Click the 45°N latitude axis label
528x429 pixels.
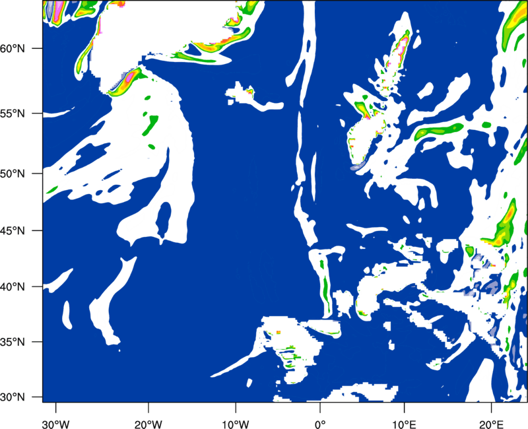(13, 231)
